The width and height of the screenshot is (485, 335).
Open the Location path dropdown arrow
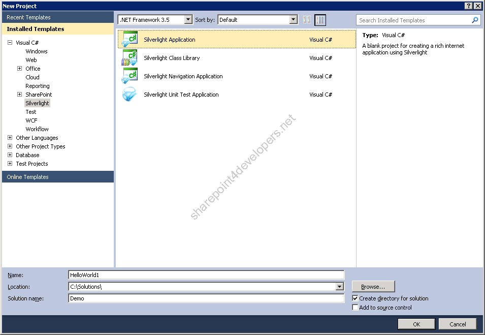pyautogui.click(x=339, y=287)
